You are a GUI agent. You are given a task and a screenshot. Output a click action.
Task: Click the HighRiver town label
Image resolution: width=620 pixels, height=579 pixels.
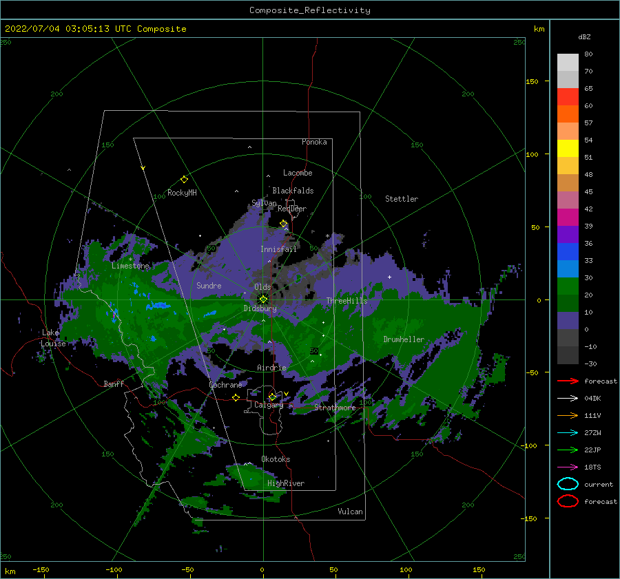286,483
